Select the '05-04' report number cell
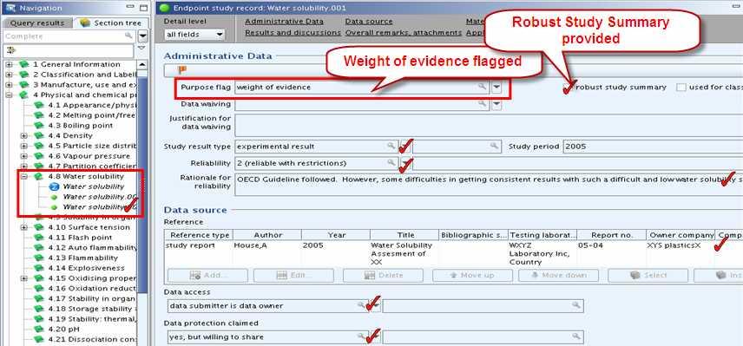This screenshot has width=743, height=346. pyautogui.click(x=611, y=254)
